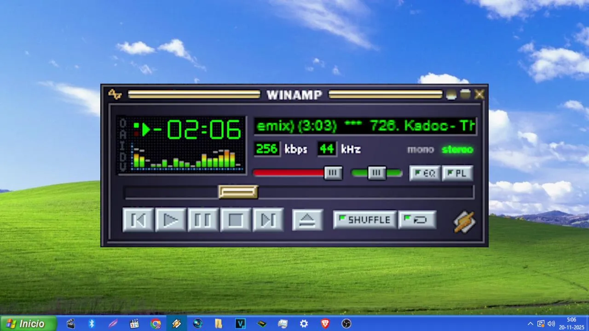Open the round blue app taskbar icon
Viewport: 589px width, 331px height.
(198, 324)
